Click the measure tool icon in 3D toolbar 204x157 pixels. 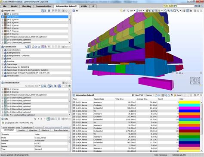(178, 11)
